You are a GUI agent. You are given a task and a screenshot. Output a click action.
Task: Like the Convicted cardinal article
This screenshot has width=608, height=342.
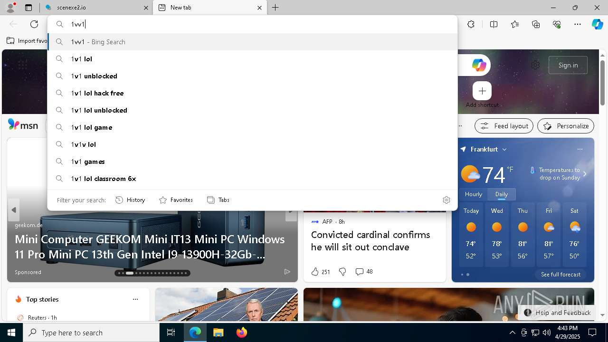click(x=315, y=272)
